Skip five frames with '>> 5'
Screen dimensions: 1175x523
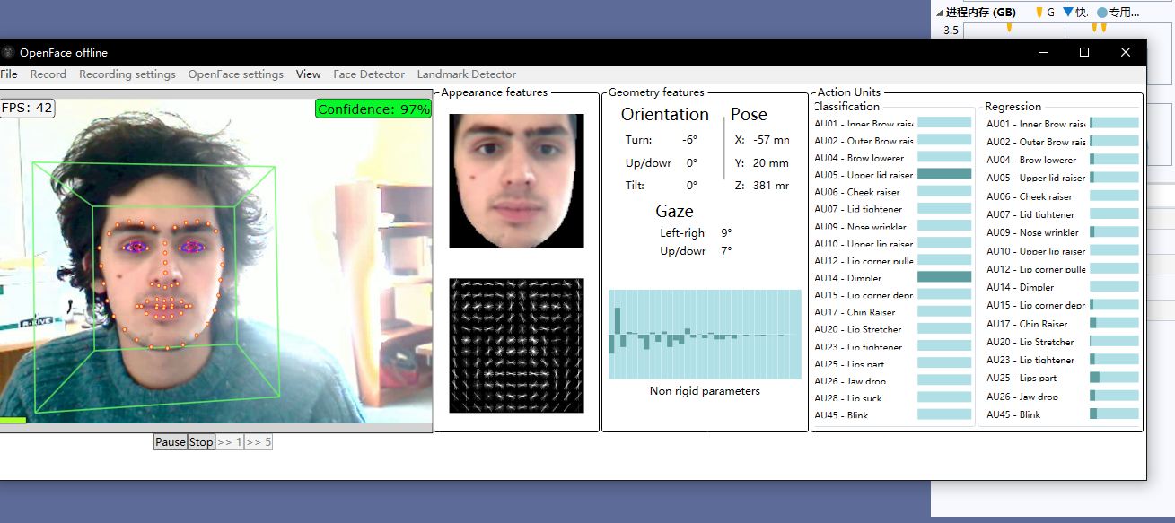[259, 441]
